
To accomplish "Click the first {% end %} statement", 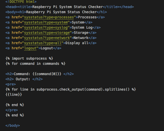I will tap(15, 105).
